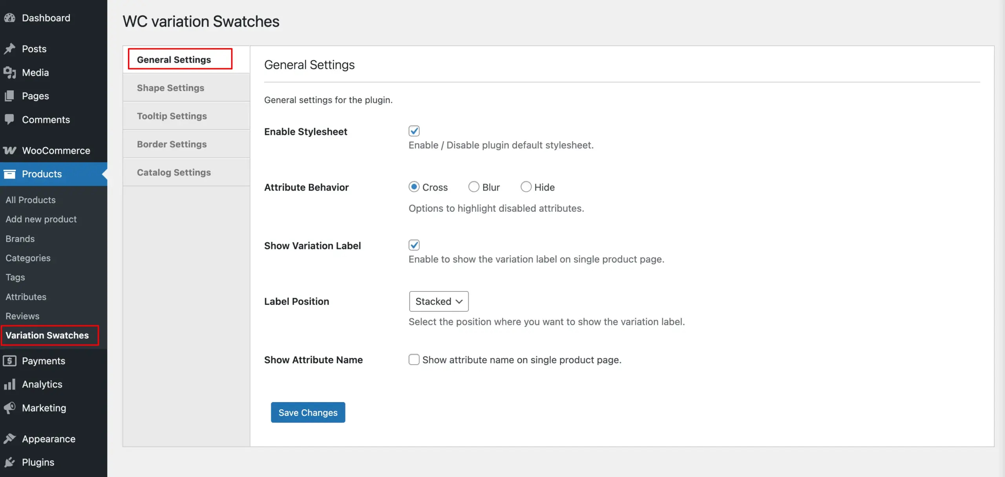1005x477 pixels.
Task: Open the Catalog Settings tab
Action: pyautogui.click(x=174, y=172)
